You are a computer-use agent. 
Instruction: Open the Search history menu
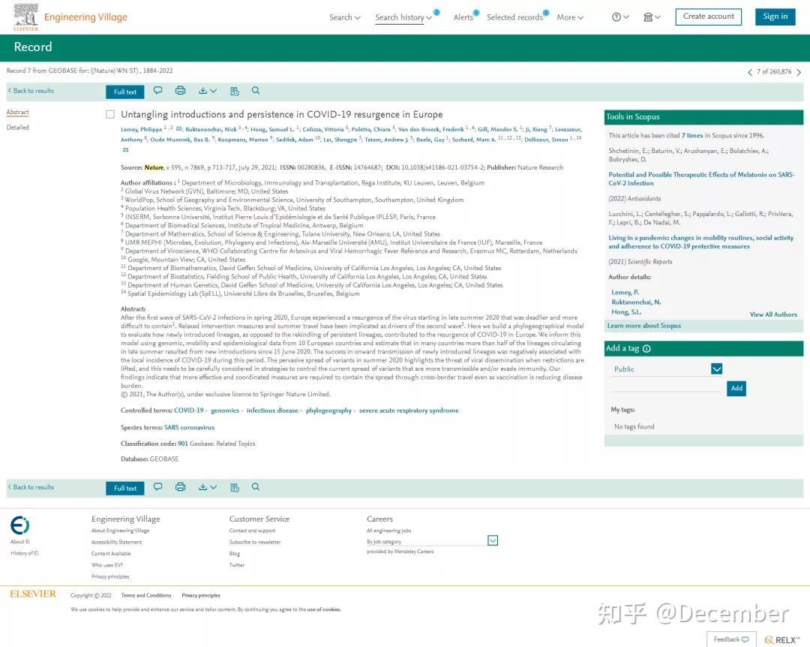400,17
